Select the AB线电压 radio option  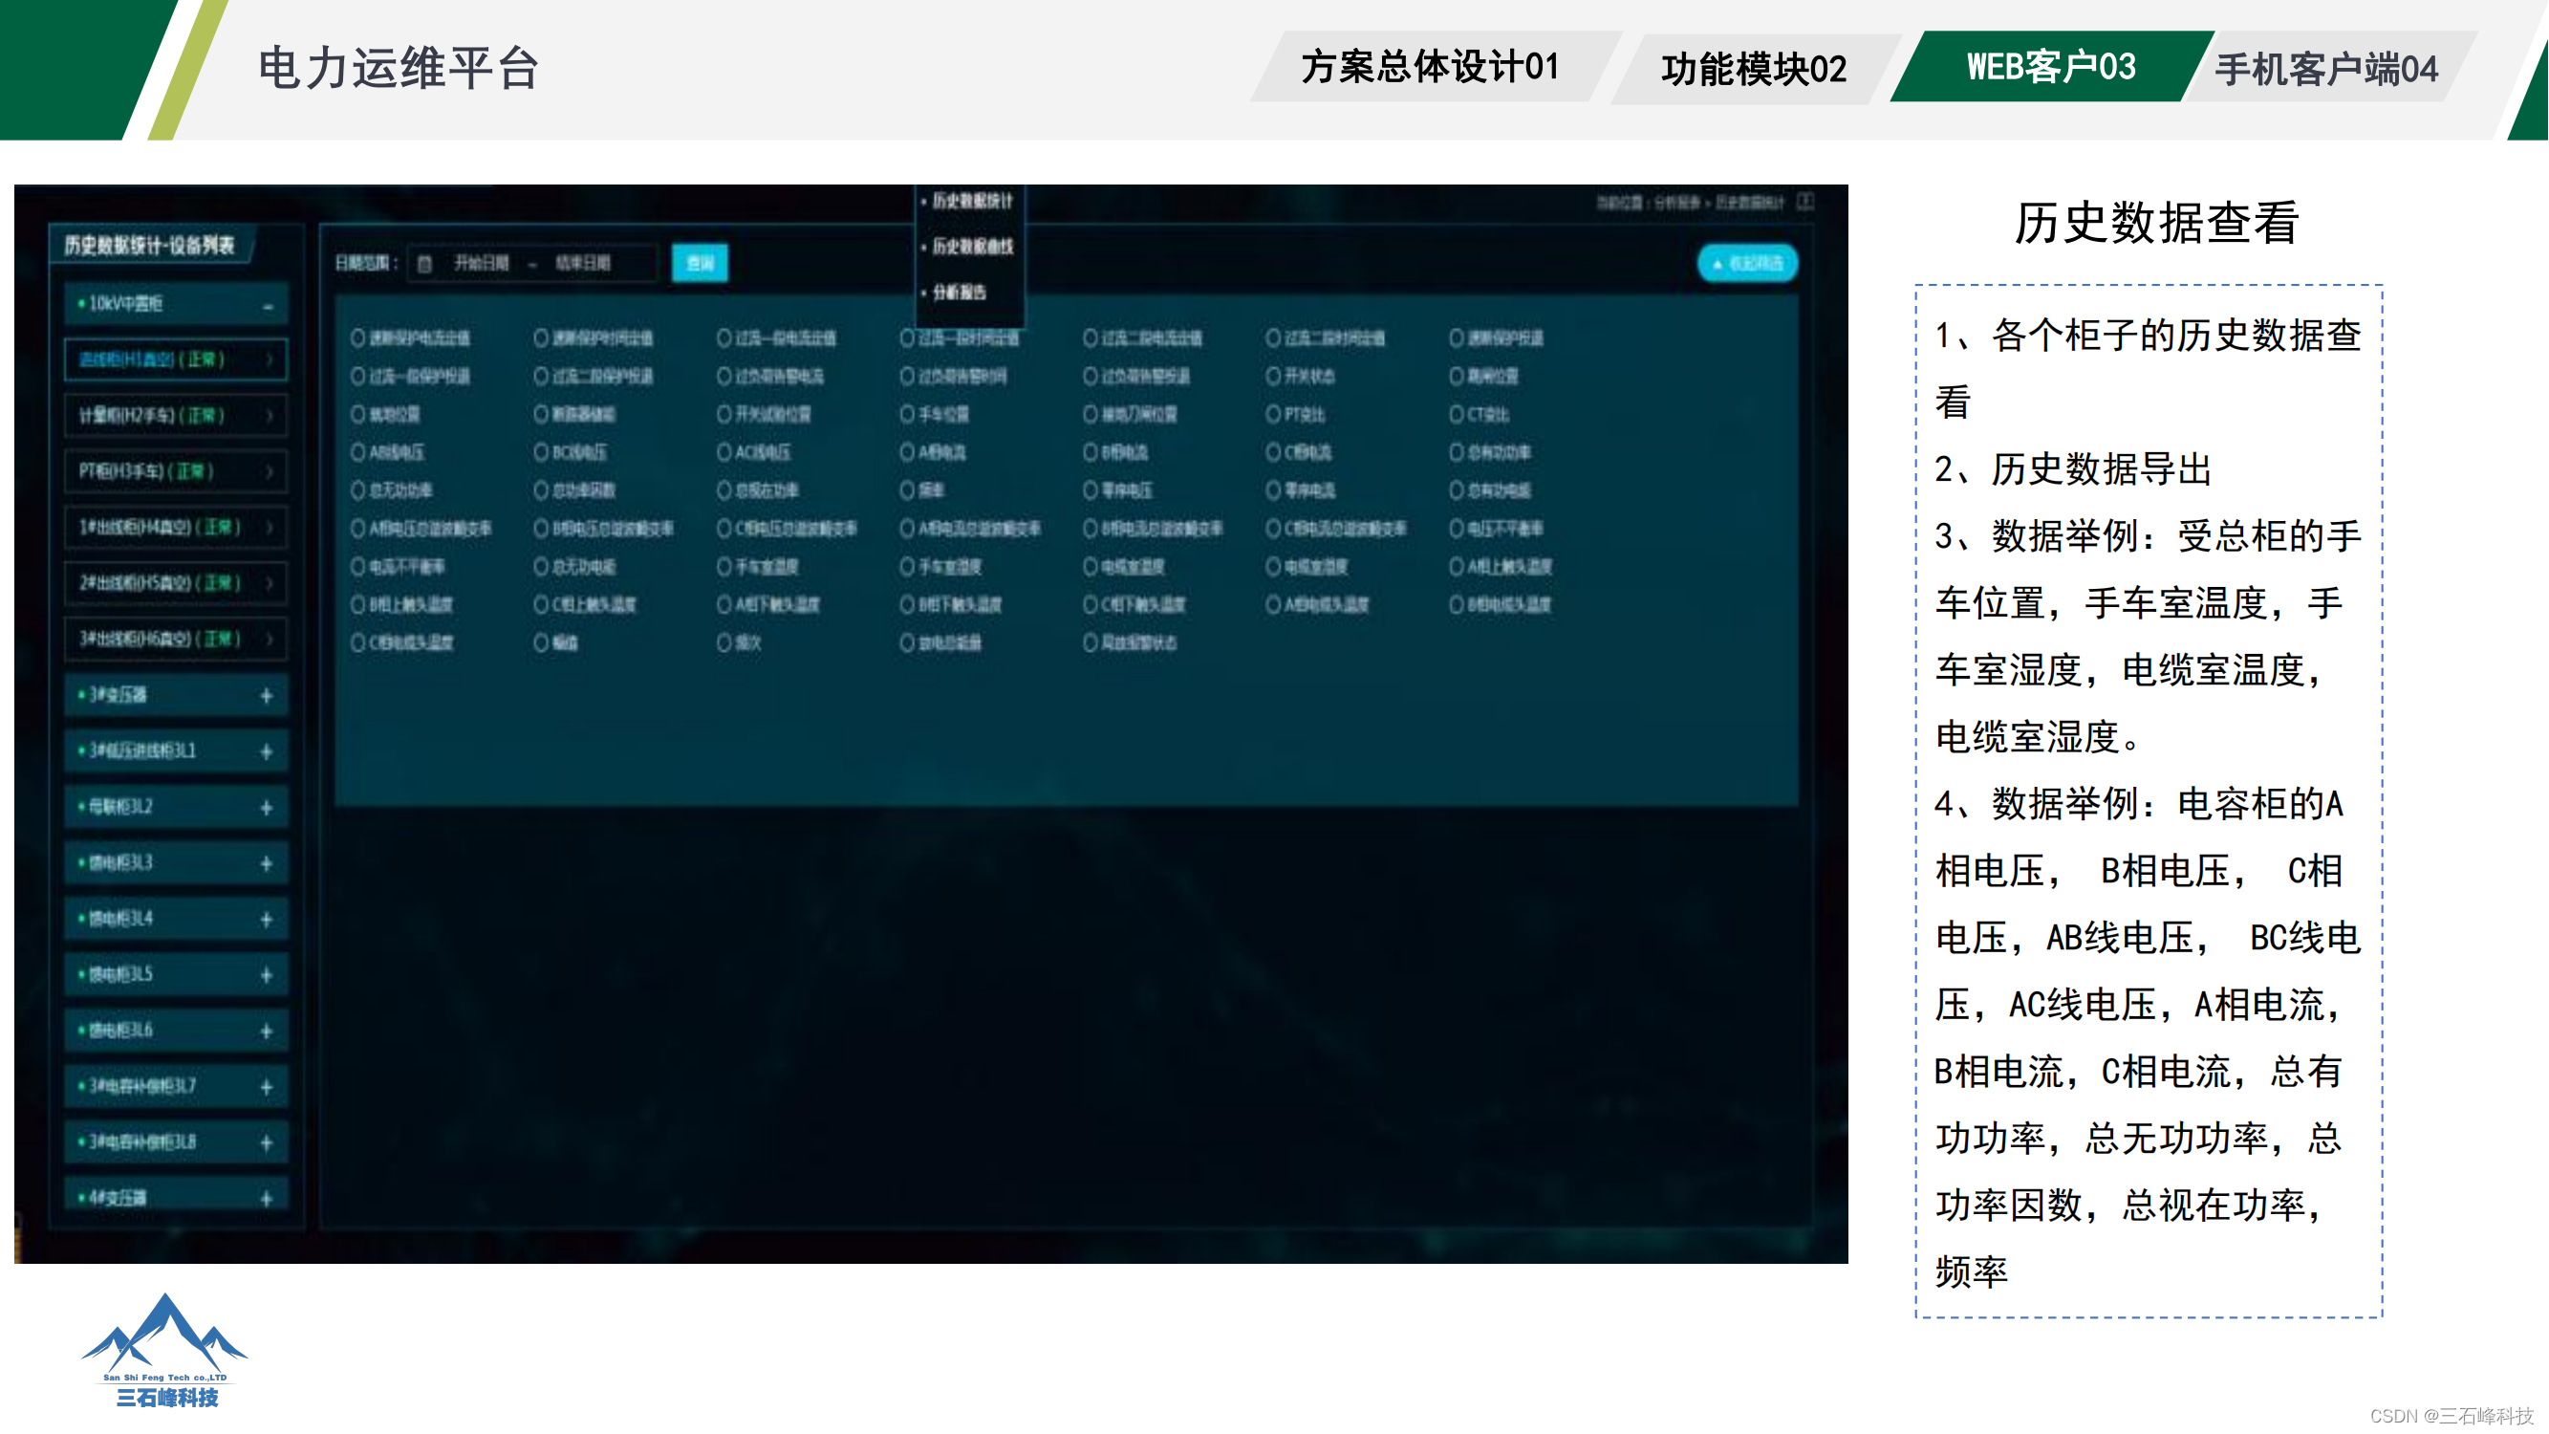(x=358, y=452)
